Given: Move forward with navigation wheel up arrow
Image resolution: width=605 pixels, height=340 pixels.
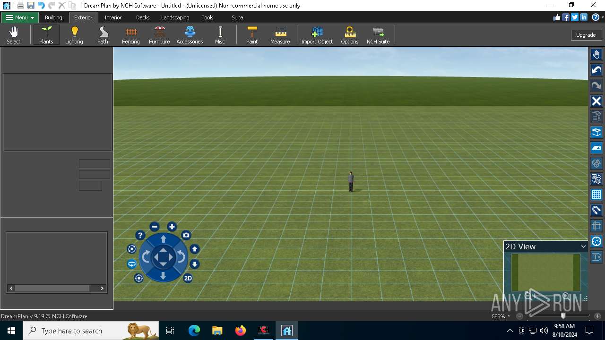Looking at the screenshot, I should click(x=163, y=239).
